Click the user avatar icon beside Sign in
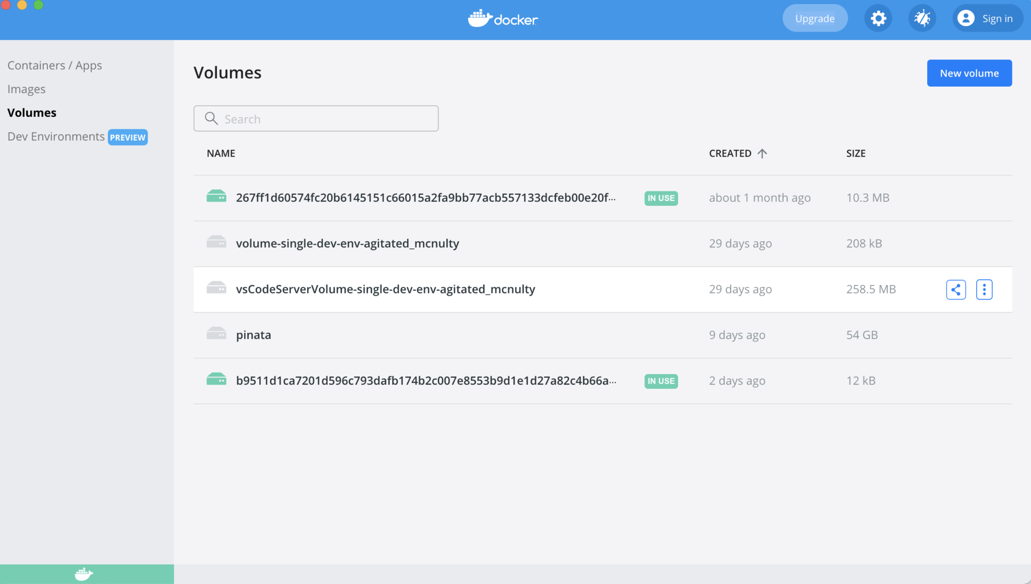The width and height of the screenshot is (1031, 584). tap(966, 18)
